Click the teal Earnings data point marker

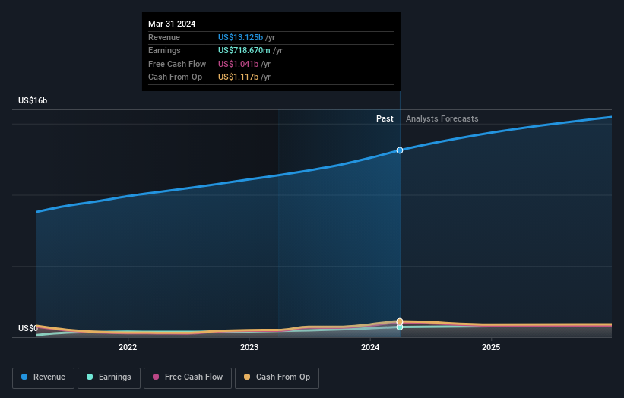tap(400, 327)
